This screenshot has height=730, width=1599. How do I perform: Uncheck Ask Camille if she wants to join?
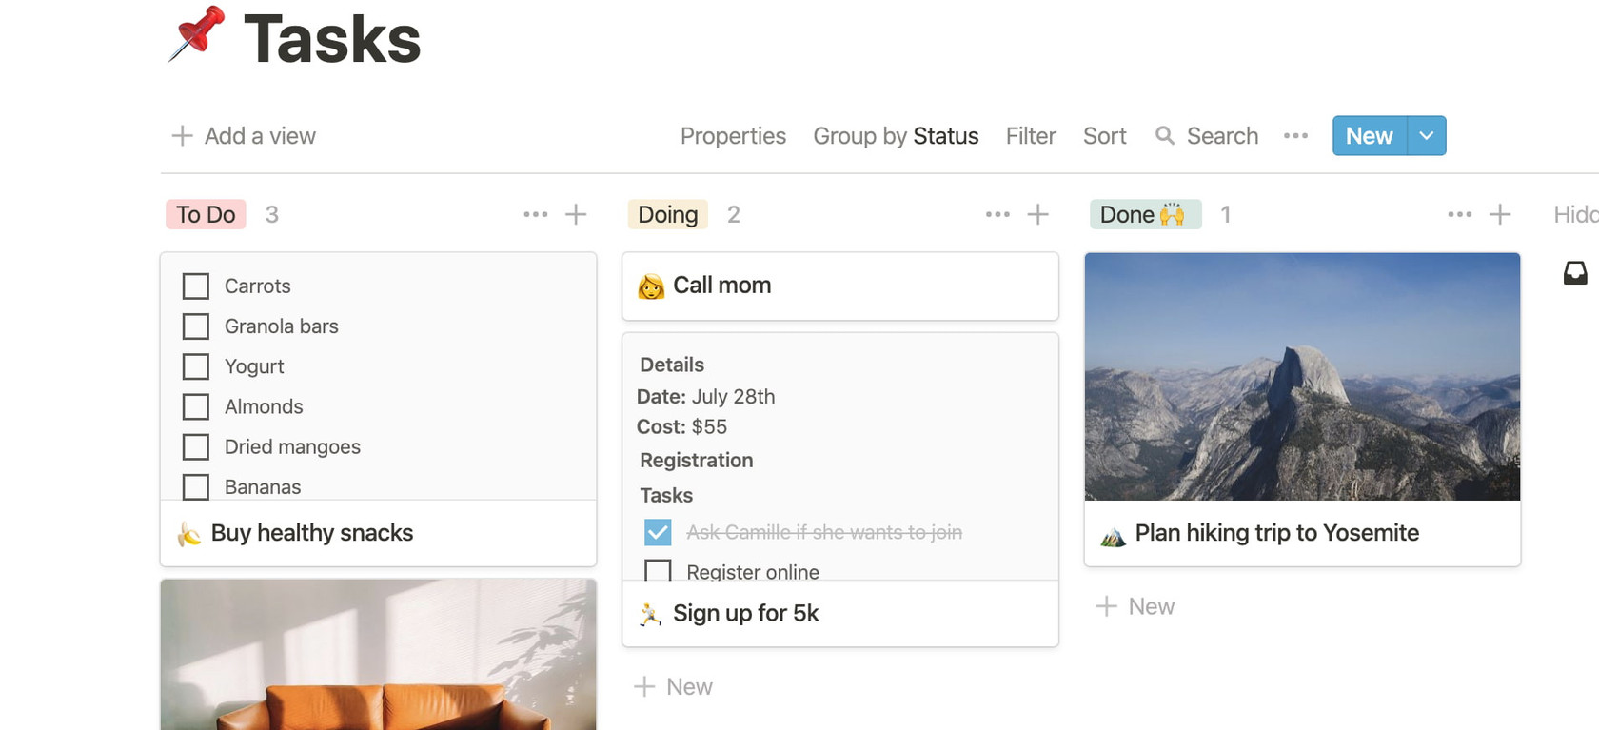pos(658,532)
